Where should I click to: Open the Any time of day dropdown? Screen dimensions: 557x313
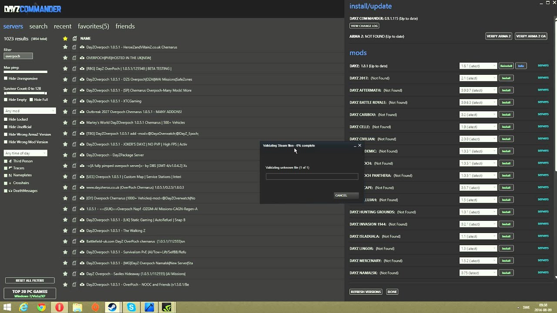25,153
